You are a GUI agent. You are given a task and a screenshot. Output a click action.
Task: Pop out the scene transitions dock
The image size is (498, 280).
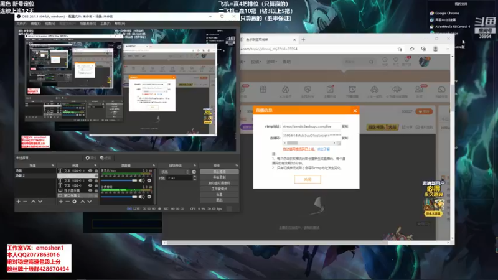click(194, 166)
